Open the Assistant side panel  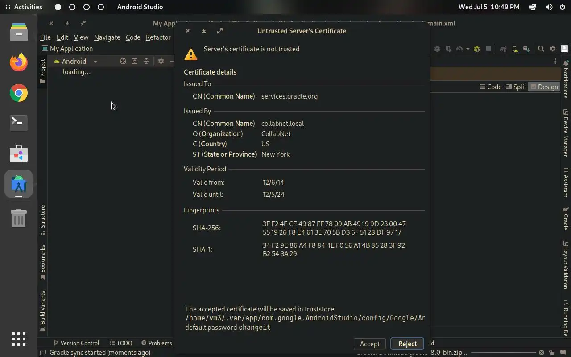click(x=566, y=183)
